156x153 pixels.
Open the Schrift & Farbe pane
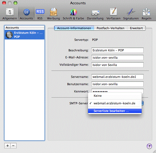point(73,14)
